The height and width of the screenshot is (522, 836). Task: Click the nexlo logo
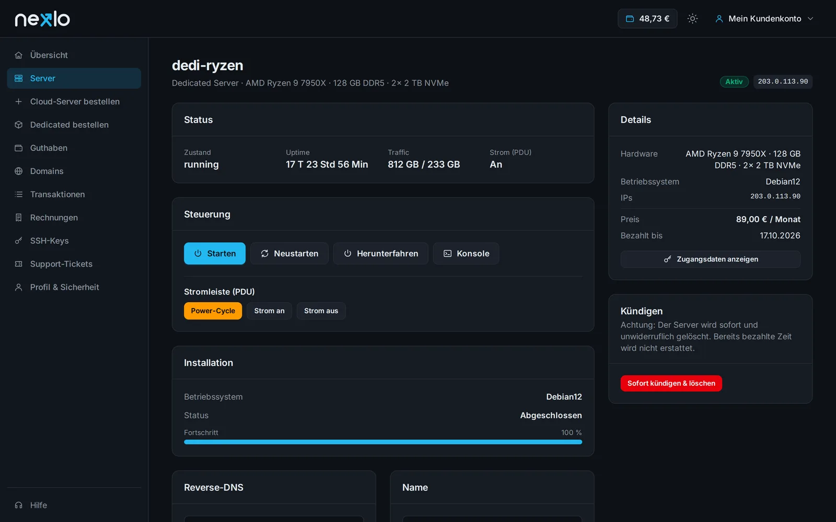coord(42,19)
